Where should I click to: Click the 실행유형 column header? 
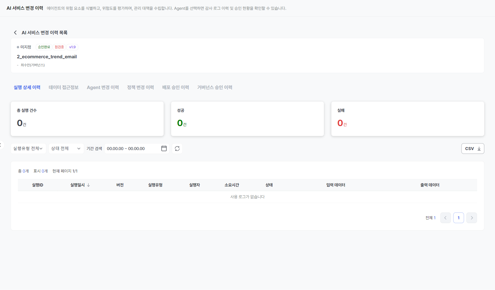pos(155,185)
